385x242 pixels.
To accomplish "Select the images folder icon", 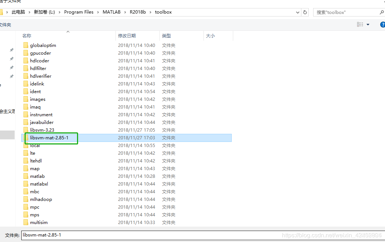I will coord(26,99).
